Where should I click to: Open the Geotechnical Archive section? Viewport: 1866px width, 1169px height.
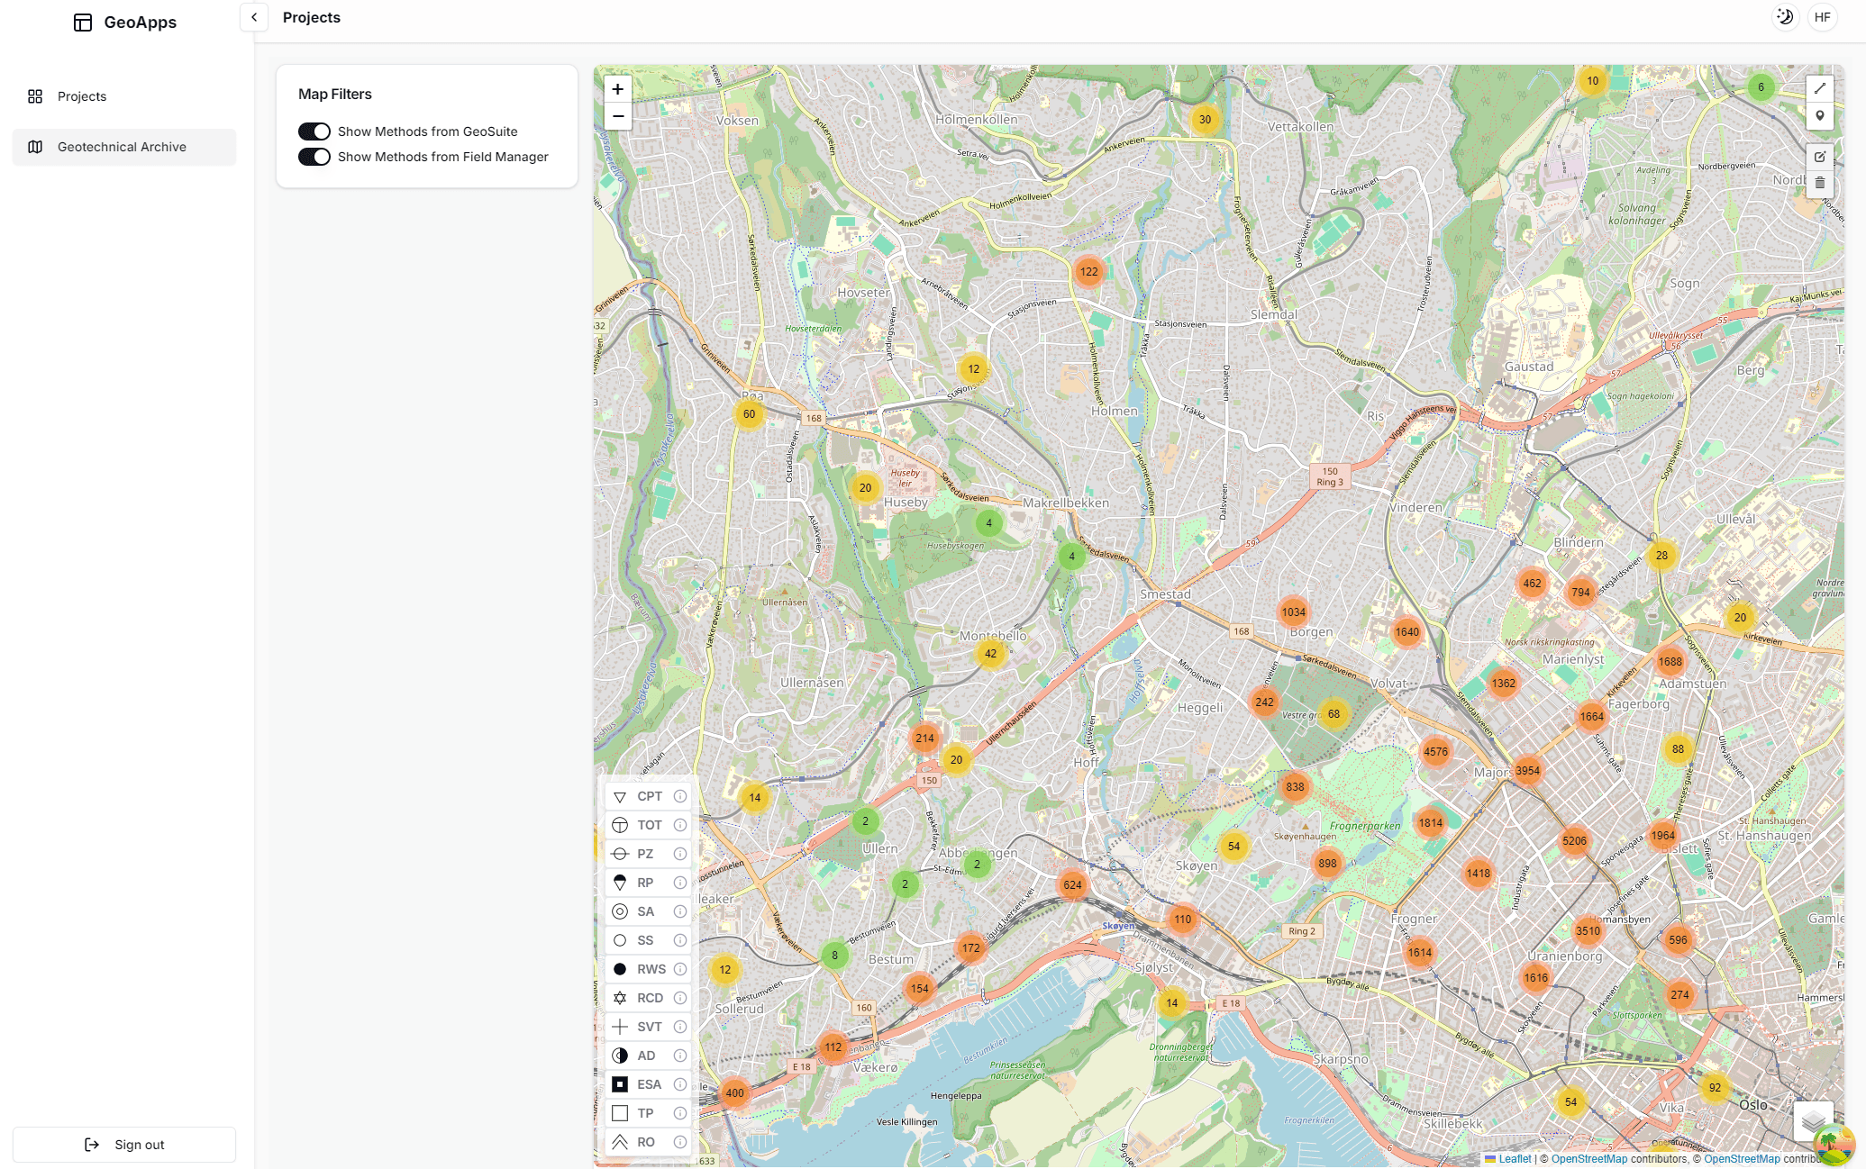(x=123, y=147)
